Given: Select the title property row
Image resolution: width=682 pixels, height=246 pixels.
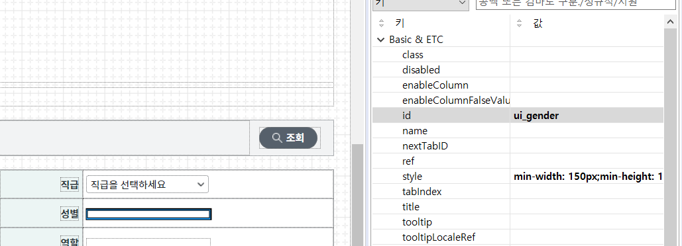Looking at the screenshot, I should coord(518,207).
